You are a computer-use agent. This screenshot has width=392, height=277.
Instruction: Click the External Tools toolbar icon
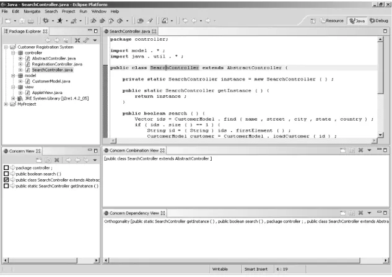[74, 21]
